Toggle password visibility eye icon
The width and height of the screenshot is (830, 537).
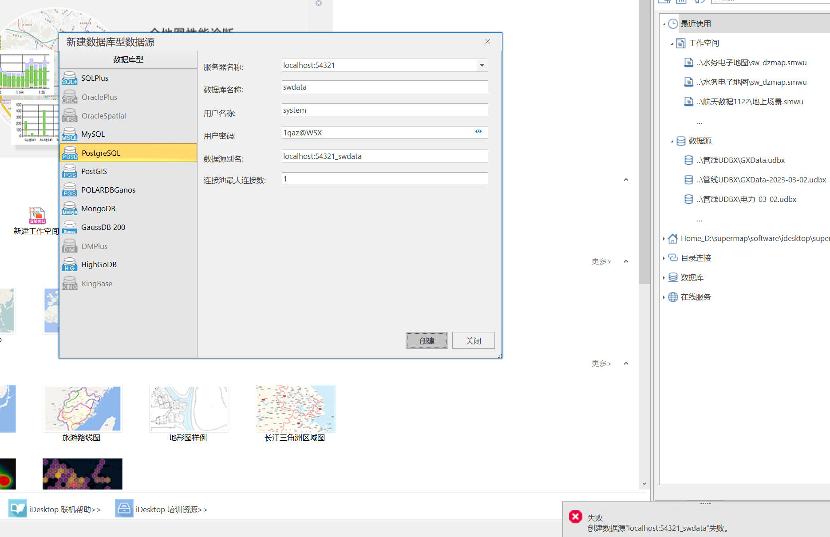[478, 131]
